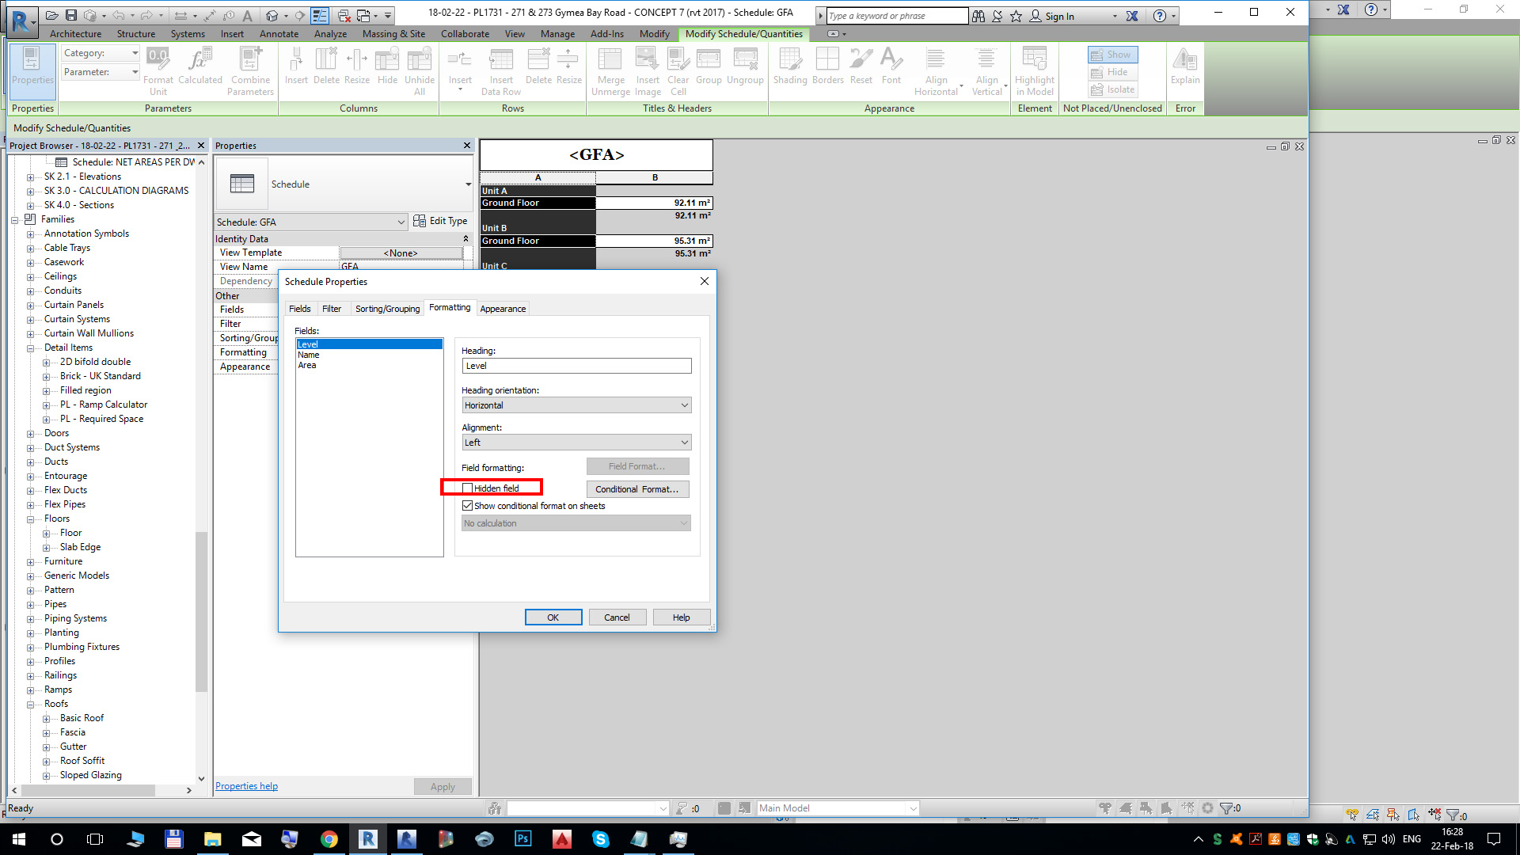Open the Heading orientation dropdown
Screen dimensions: 1520x855
pyautogui.click(x=576, y=405)
